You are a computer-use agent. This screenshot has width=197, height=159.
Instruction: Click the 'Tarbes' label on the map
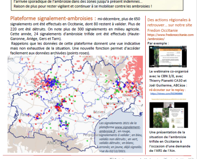(x=25, y=115)
